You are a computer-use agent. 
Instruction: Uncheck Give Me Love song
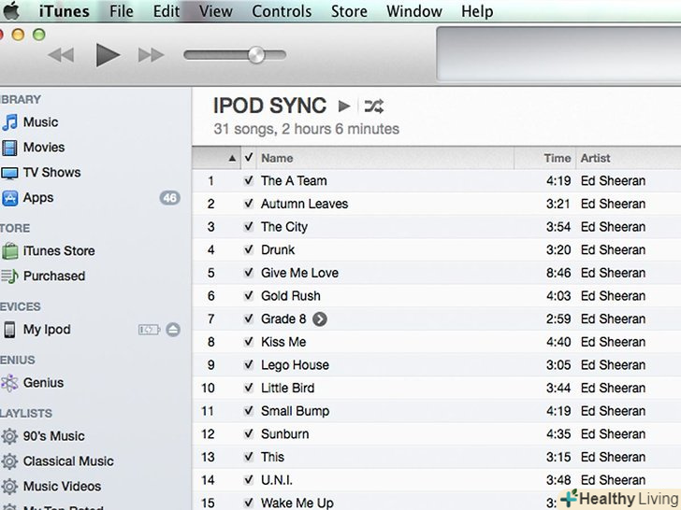[249, 273]
